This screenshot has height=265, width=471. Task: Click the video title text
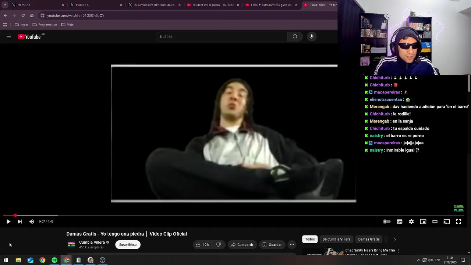(127, 234)
